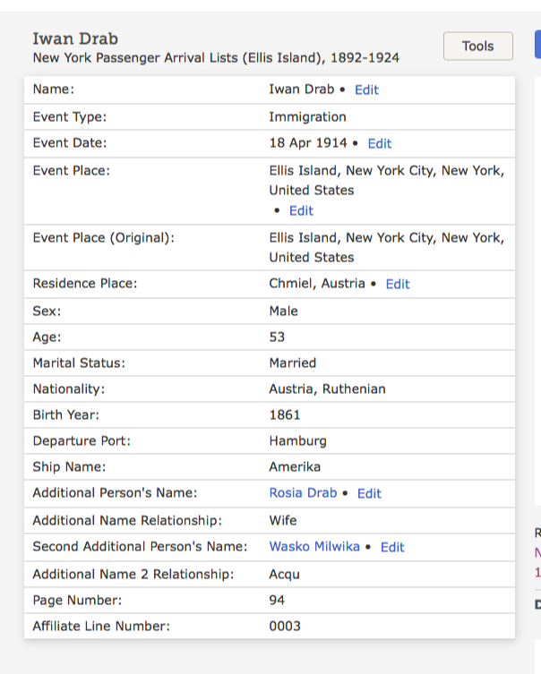Click the Ship Name value Amerika

click(295, 466)
